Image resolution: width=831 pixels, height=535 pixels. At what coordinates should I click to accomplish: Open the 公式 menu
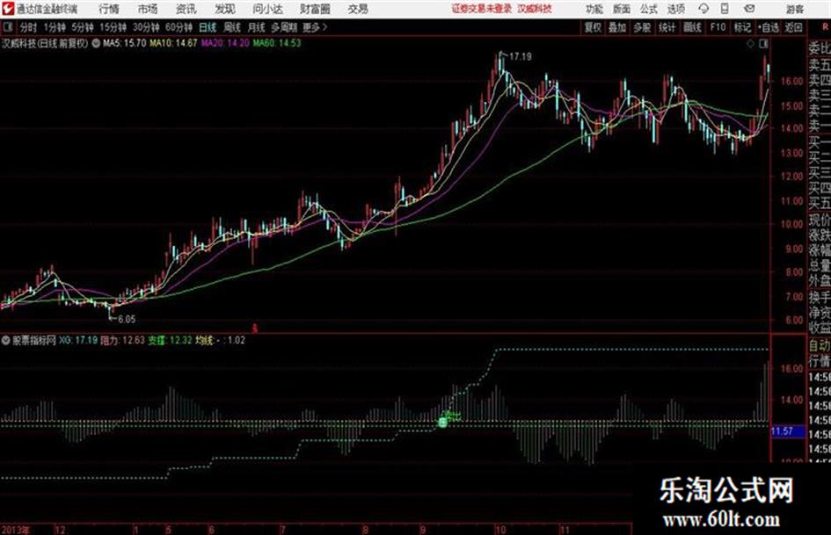[x=649, y=9]
